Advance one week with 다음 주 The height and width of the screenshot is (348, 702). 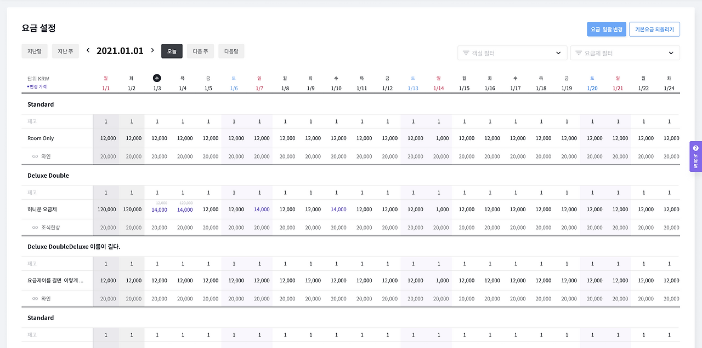point(200,51)
